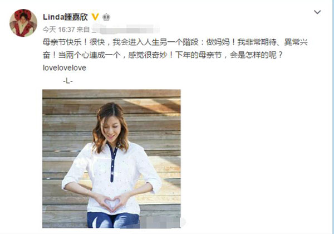The height and width of the screenshot is (234, 334).
Task: Click the heart-shaped hands in the photo
Action: [112, 203]
